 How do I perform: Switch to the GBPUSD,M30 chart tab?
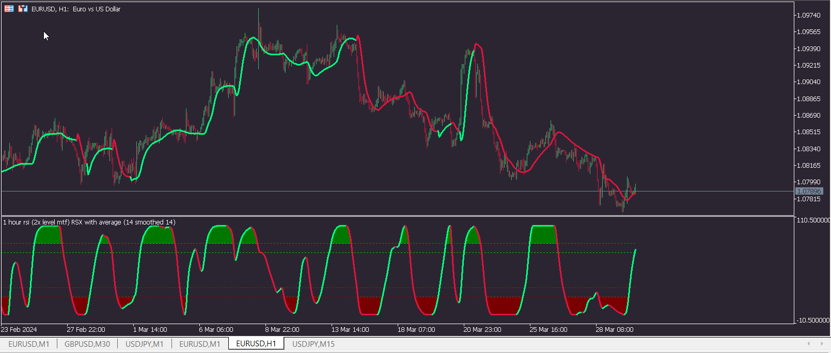[x=87, y=344]
